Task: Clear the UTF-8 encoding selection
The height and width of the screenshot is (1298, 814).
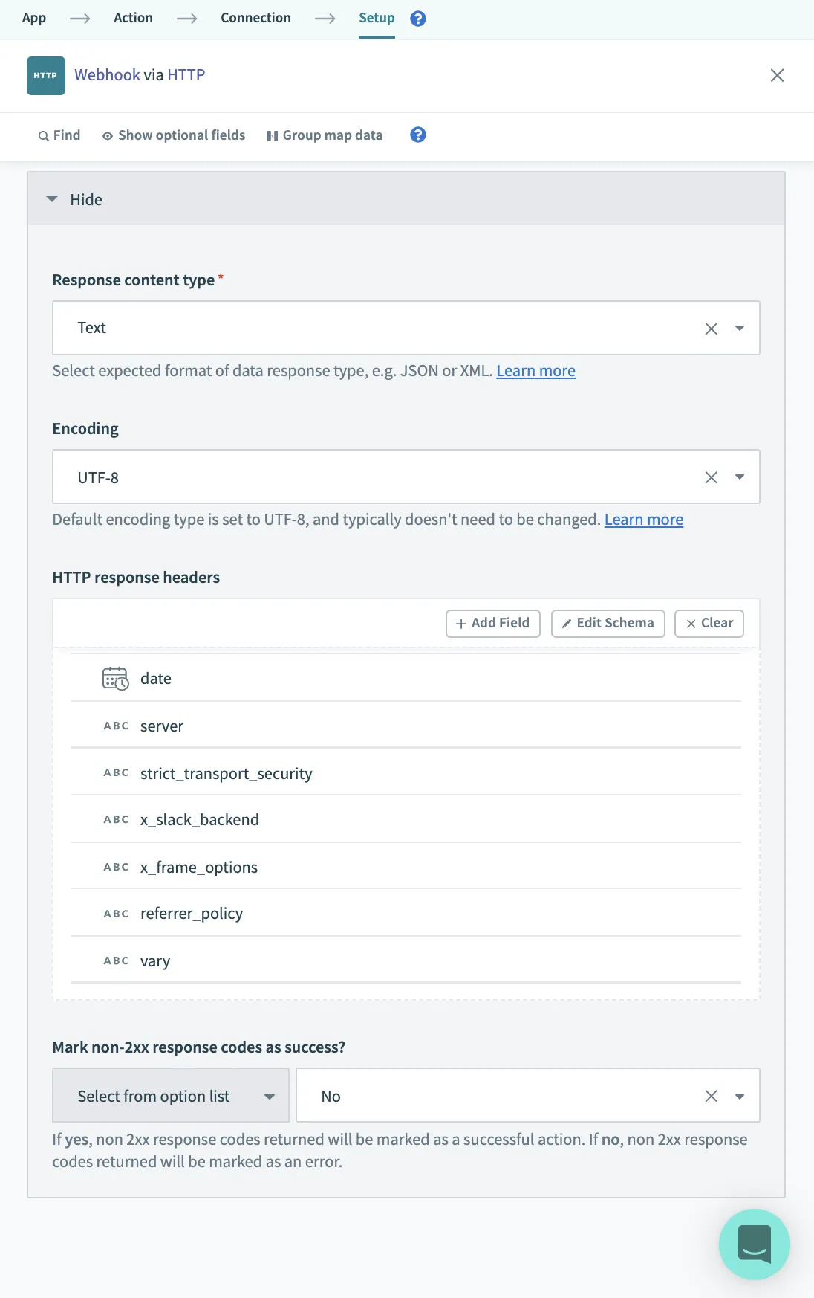Action: [711, 477]
